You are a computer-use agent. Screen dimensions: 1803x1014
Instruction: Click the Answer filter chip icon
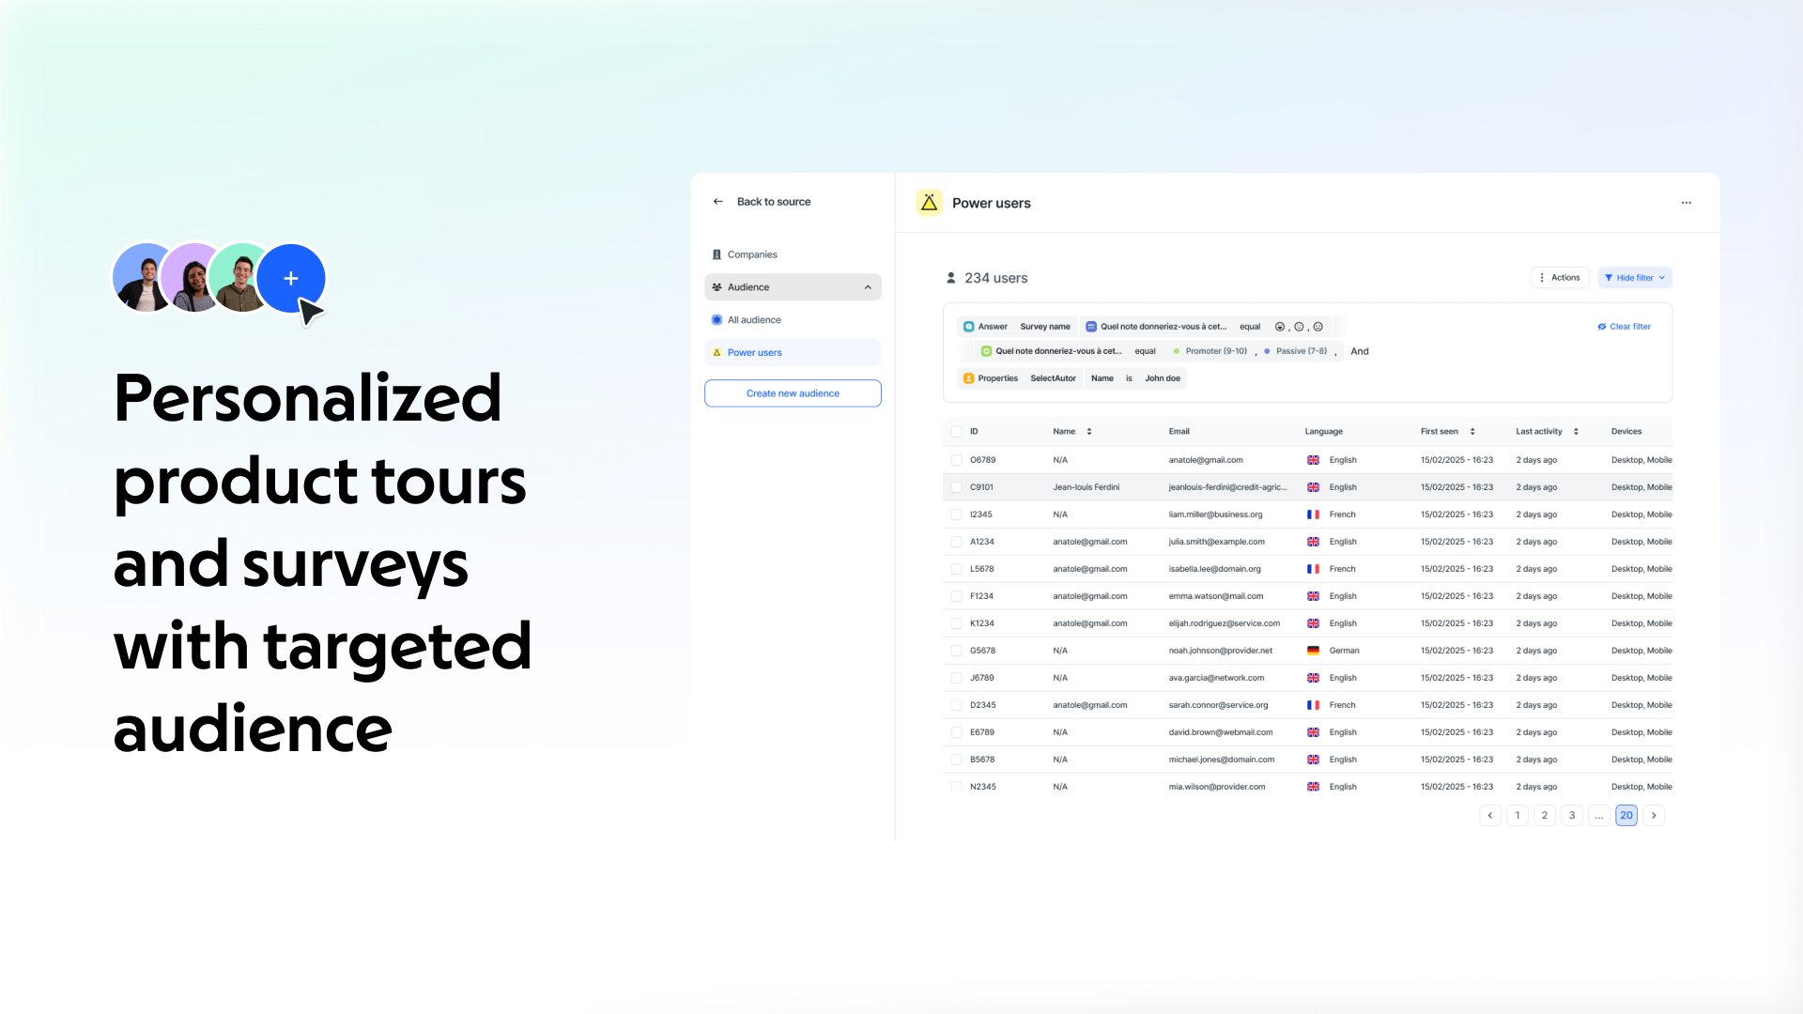coord(968,327)
